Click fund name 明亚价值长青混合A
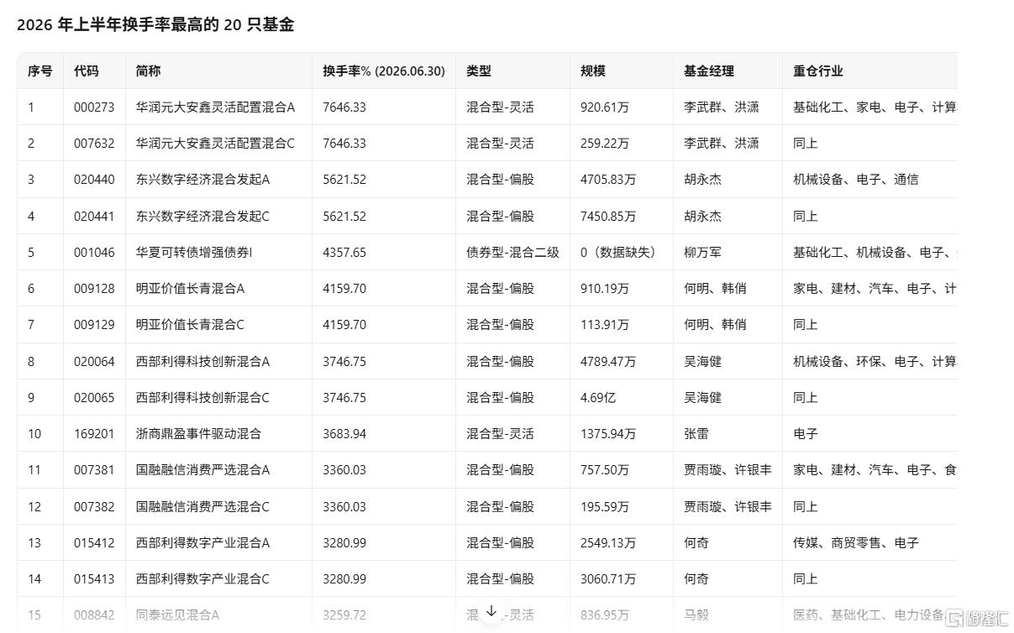Image resolution: width=1014 pixels, height=633 pixels. pos(190,289)
